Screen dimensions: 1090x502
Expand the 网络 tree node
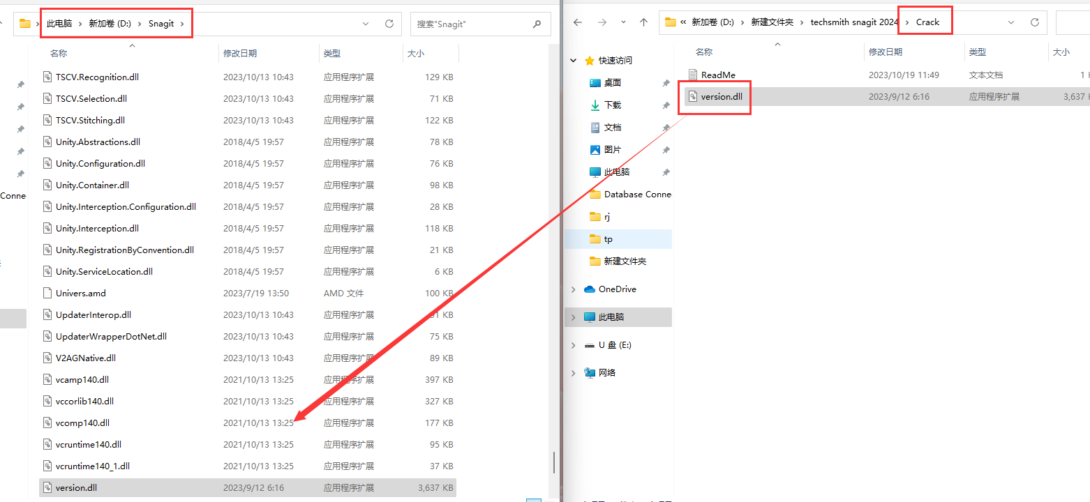tap(574, 372)
